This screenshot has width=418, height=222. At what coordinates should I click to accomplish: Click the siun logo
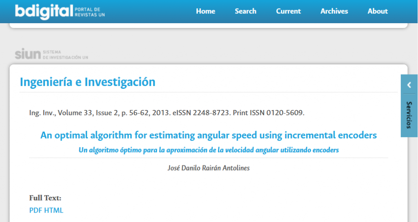pyautogui.click(x=28, y=54)
